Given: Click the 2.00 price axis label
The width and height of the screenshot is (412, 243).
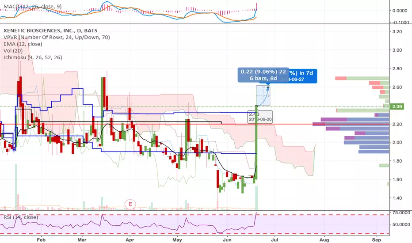Looking at the screenshot, I should tap(397, 142).
